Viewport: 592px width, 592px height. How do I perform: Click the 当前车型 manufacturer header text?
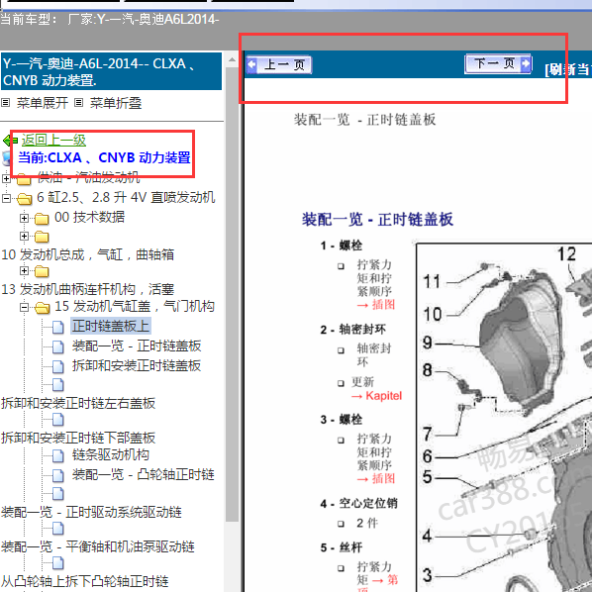point(110,19)
